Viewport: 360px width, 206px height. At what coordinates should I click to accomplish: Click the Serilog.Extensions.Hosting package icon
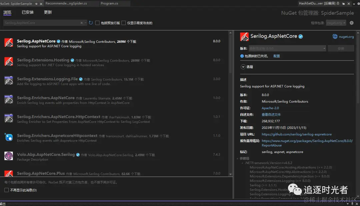[x=9, y=62]
